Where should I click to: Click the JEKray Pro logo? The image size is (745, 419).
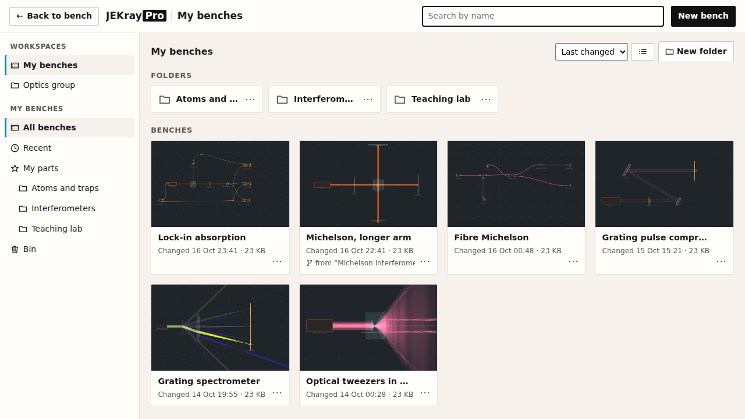[136, 16]
